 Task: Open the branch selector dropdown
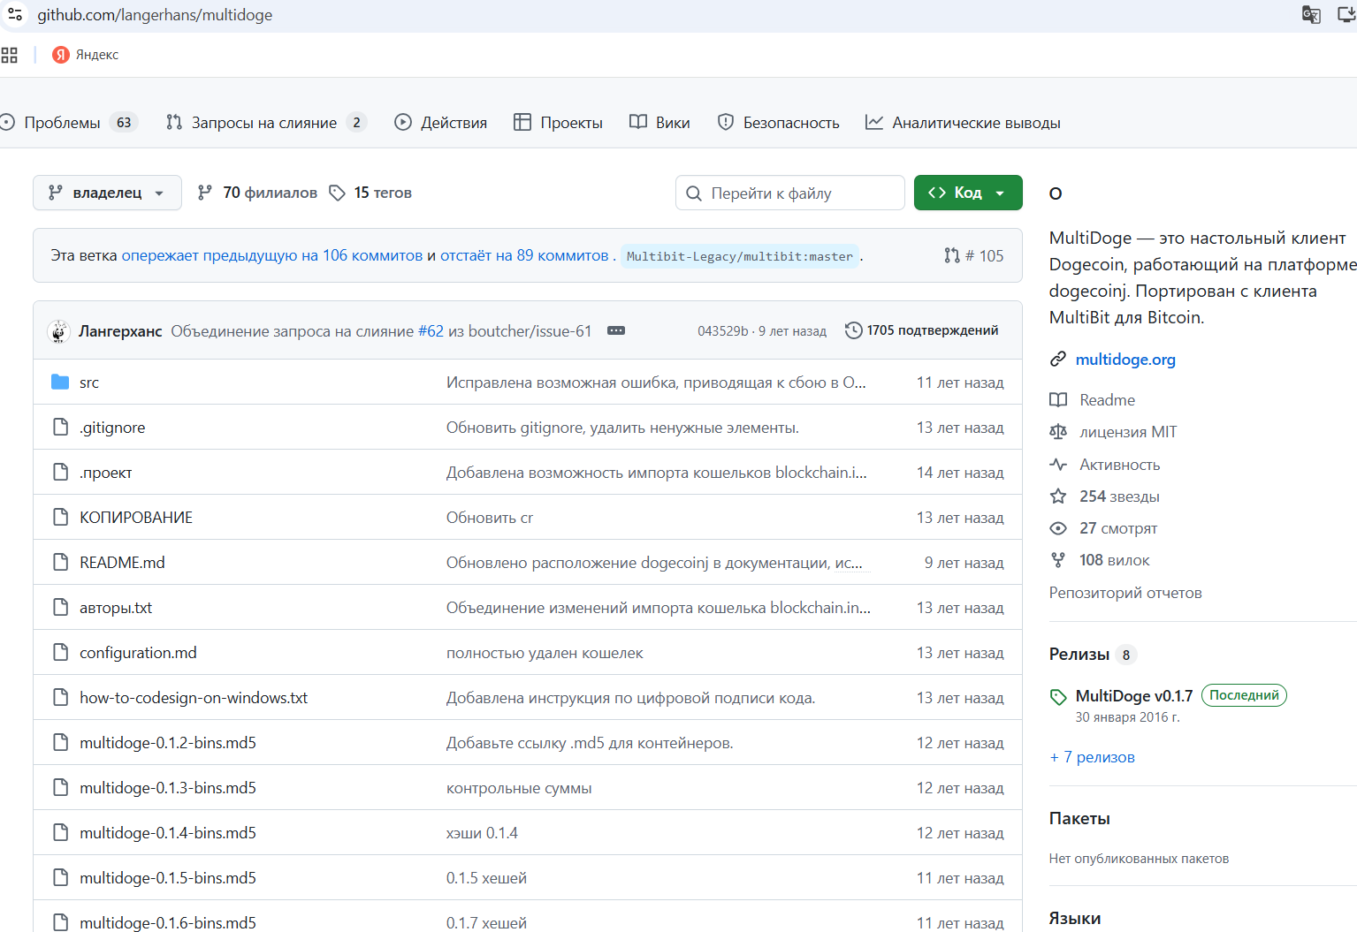(x=107, y=193)
